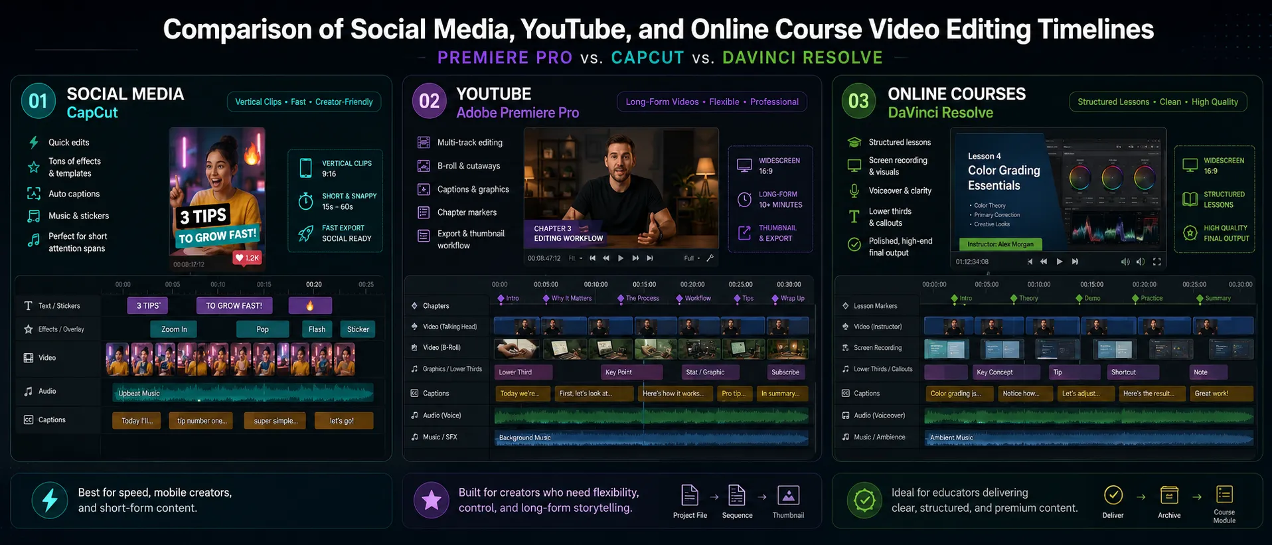Click the Graphics / Lower Thirds track icon

tap(414, 369)
